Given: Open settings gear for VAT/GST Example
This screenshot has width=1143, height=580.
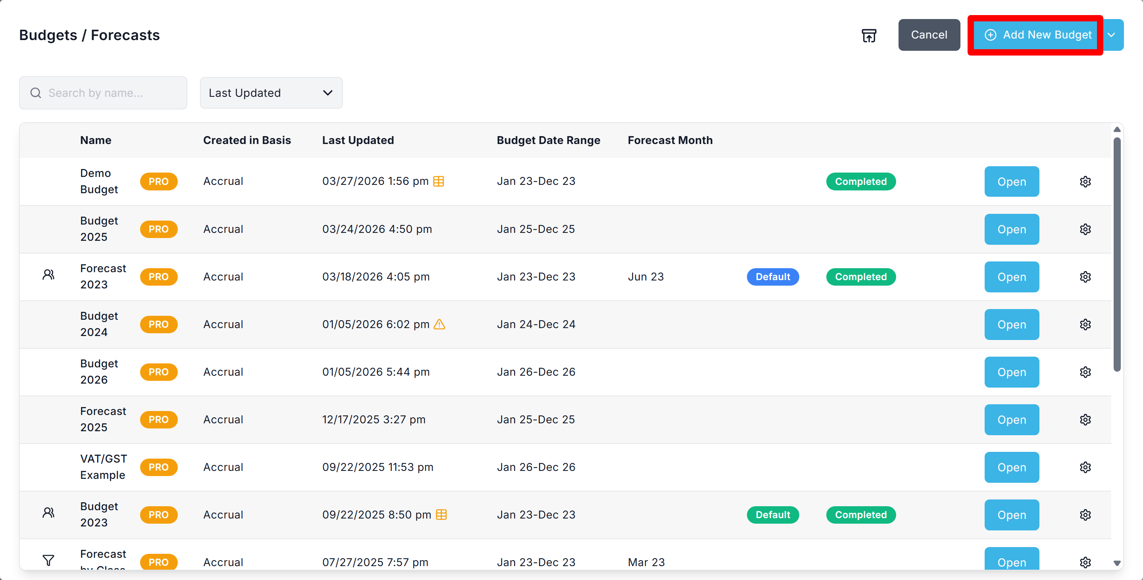Looking at the screenshot, I should tap(1085, 467).
